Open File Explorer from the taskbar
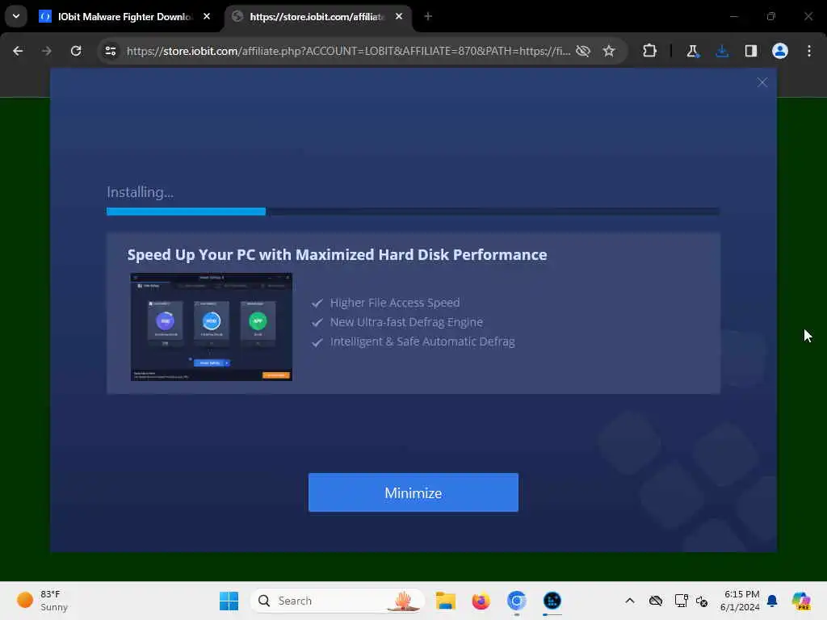Screen dimensions: 827x620 click(x=446, y=601)
